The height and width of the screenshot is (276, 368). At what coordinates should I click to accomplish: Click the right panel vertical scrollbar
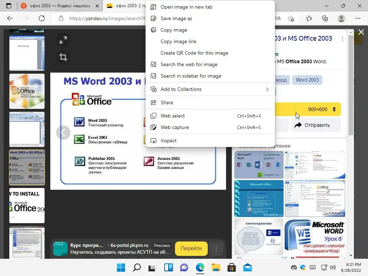[351, 85]
